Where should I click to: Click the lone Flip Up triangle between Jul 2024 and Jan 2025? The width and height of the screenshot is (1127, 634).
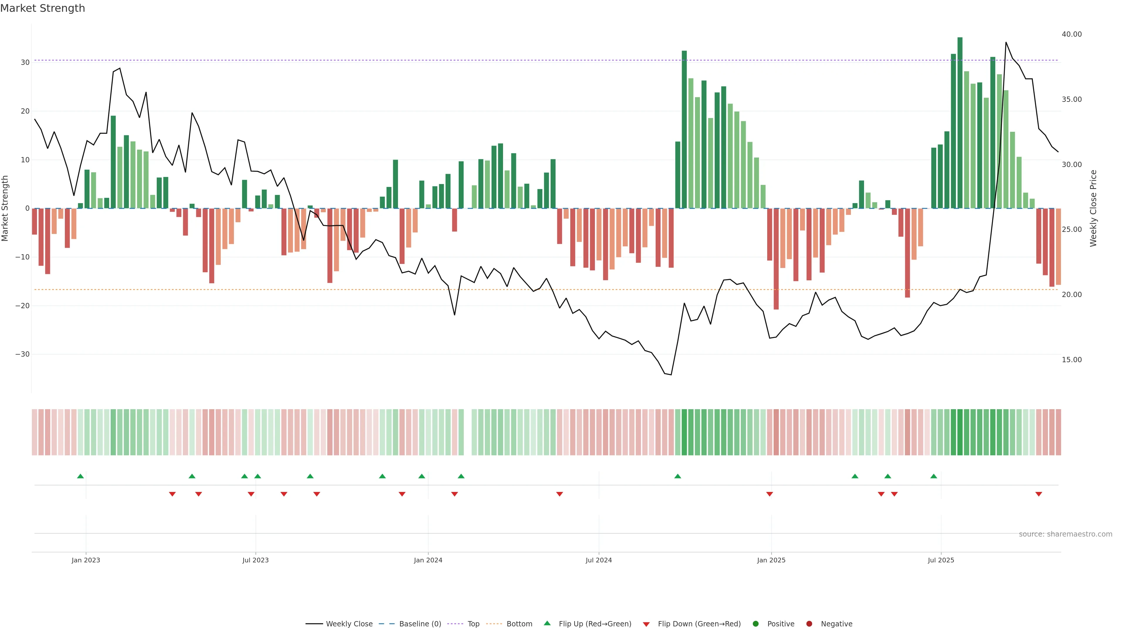click(x=677, y=476)
